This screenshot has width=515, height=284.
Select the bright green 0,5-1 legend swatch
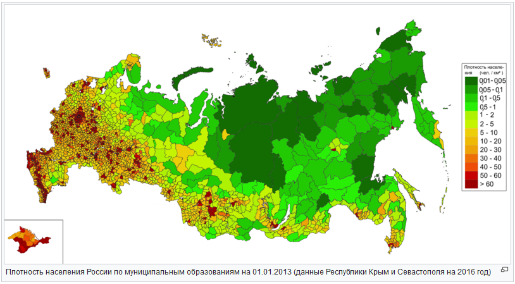click(x=471, y=106)
